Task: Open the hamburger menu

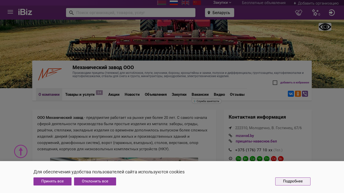Action: (x=10, y=12)
